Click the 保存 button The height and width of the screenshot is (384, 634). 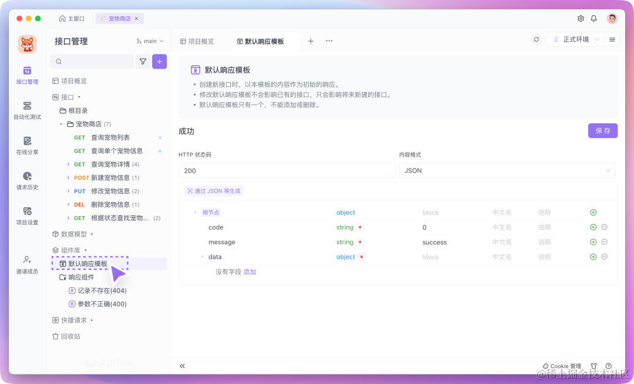point(602,130)
